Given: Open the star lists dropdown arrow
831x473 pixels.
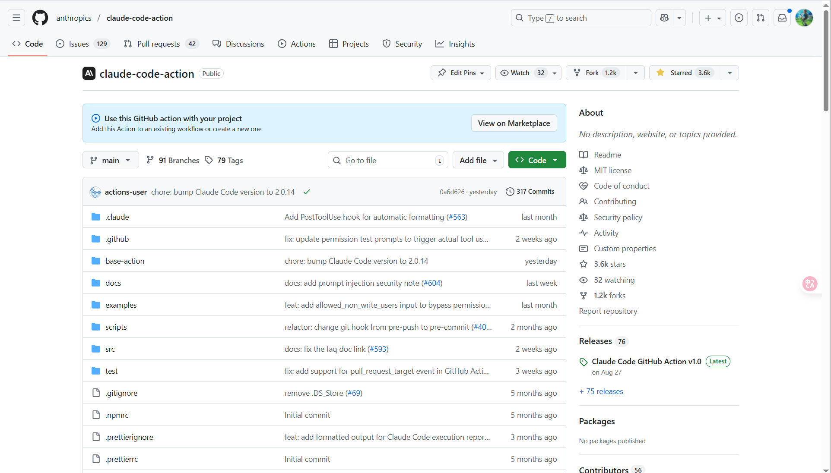Looking at the screenshot, I should tap(730, 73).
